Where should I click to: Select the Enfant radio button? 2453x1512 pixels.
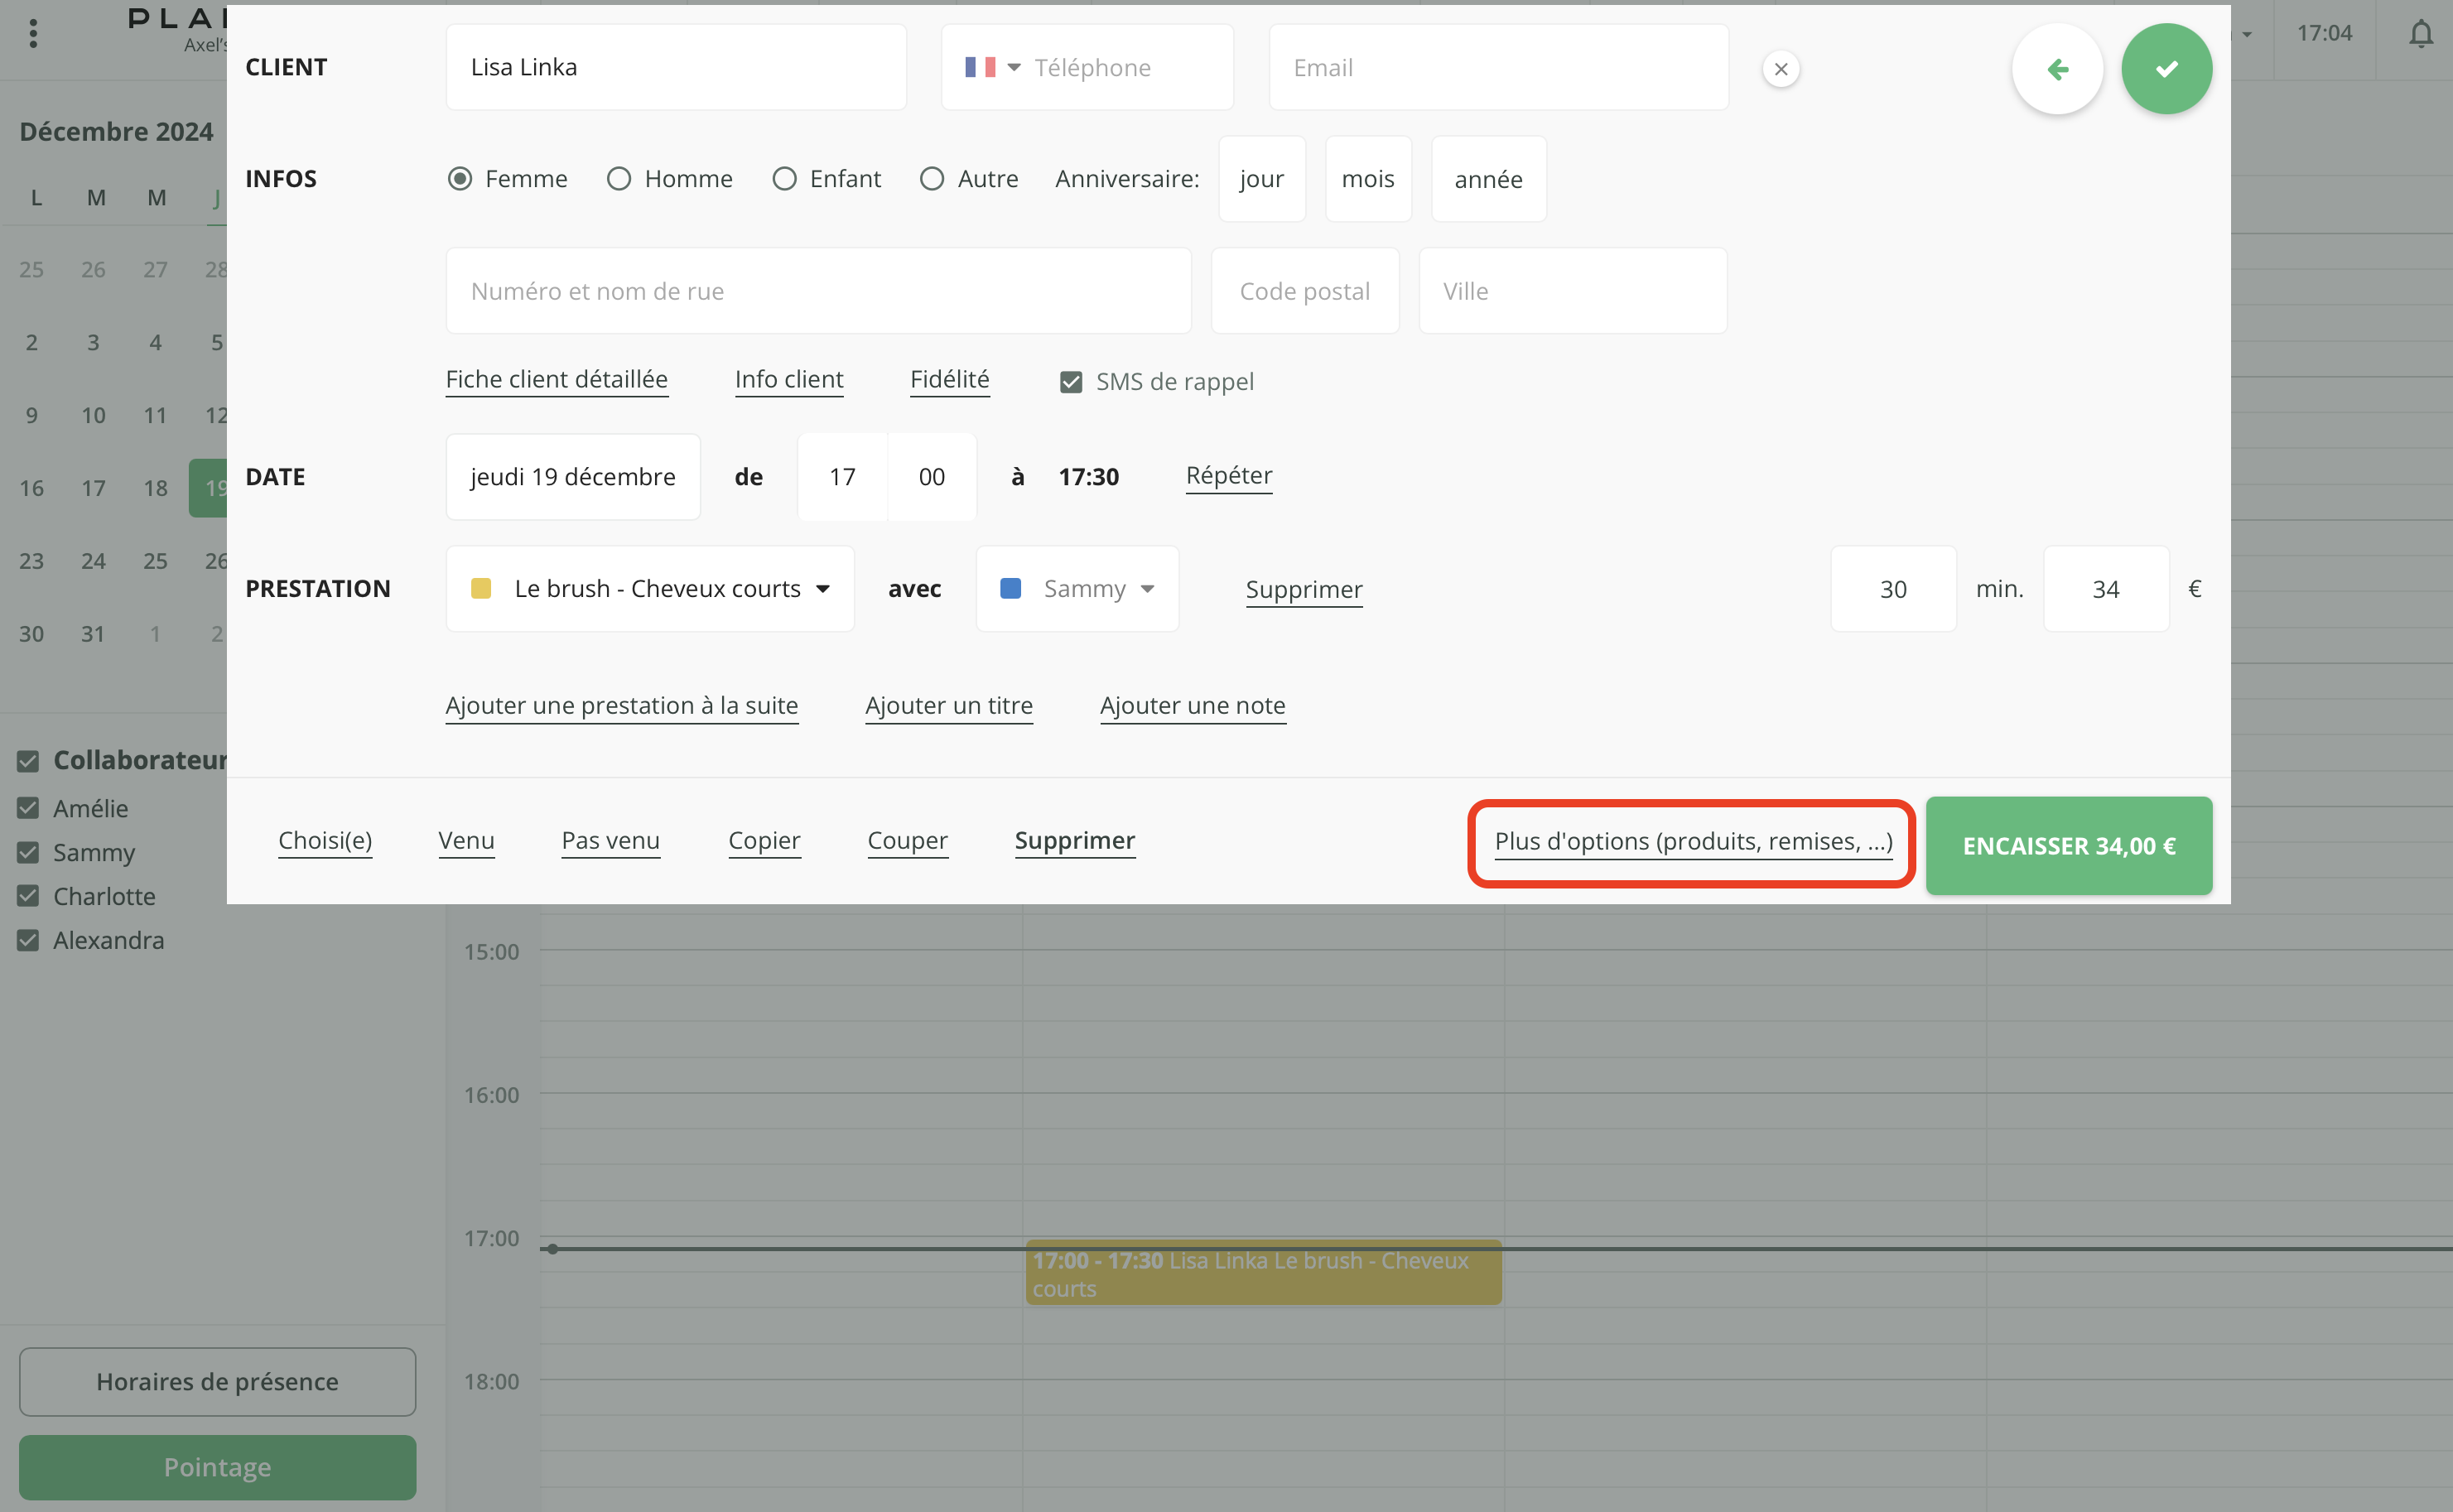[784, 179]
